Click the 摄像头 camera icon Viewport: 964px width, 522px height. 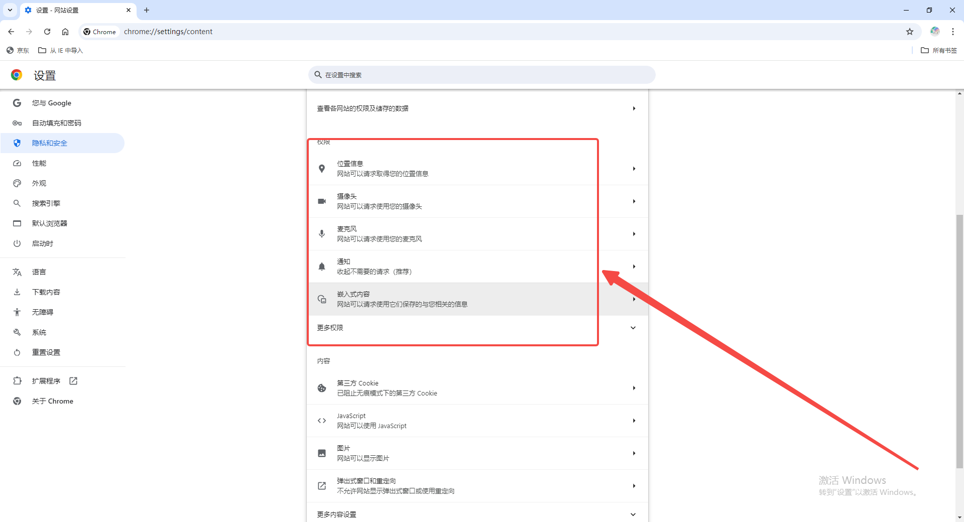322,201
